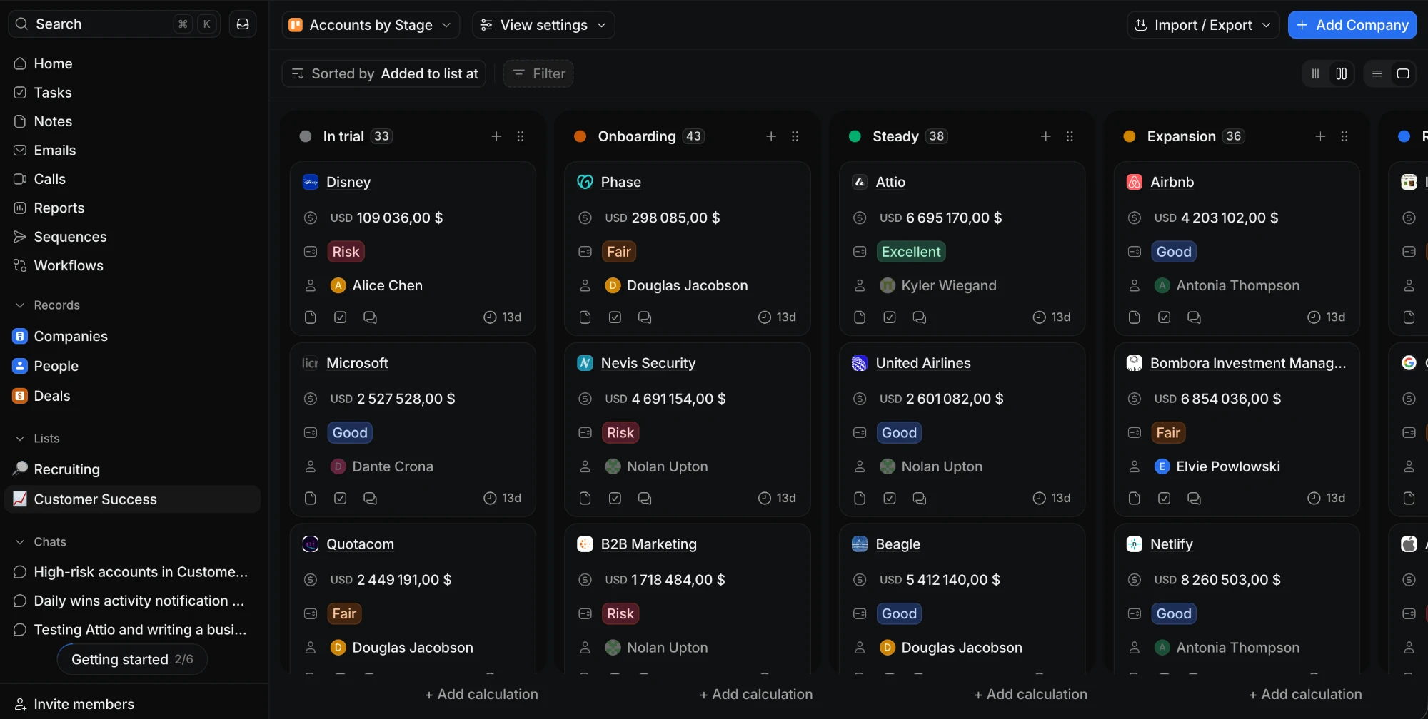Click the Airbnb company logo
1428x719 pixels.
coord(1135,182)
